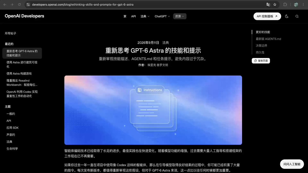Expand the 资源 navigation dropdown
The image size is (308, 173).
point(180,16)
